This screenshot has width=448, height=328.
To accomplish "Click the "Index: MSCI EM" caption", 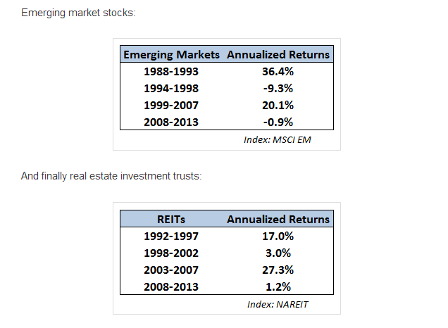I will click(277, 139).
